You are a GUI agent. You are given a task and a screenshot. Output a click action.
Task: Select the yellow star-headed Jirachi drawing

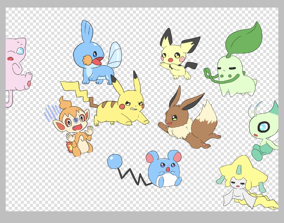[x=247, y=182]
